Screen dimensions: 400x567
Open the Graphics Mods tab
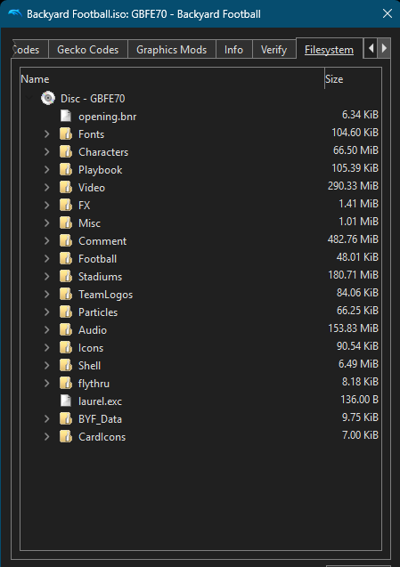pos(172,50)
